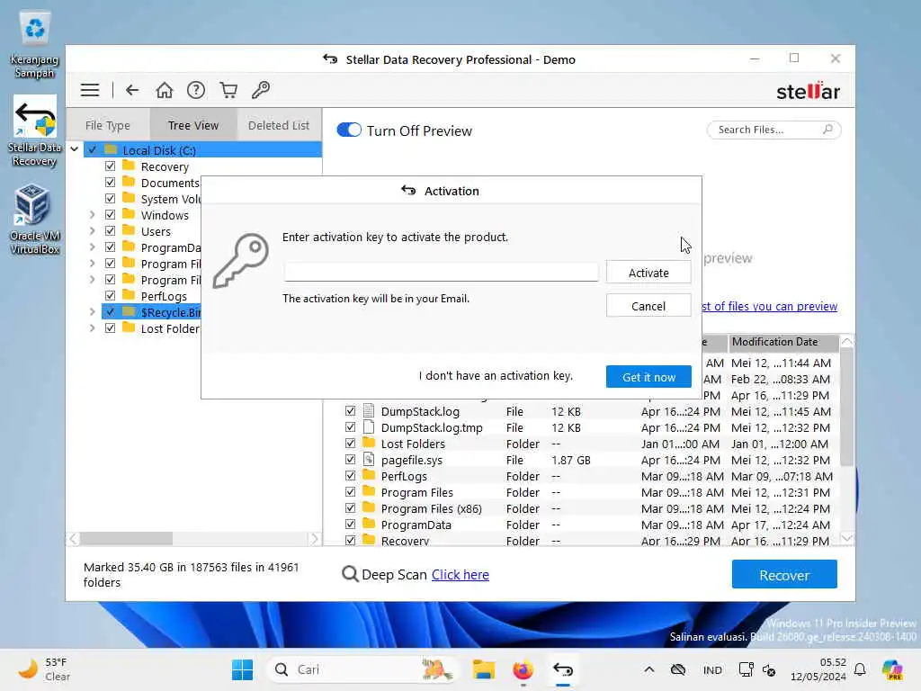This screenshot has height=691, width=921.
Task: Open Help question mark icon
Action: [x=196, y=90]
